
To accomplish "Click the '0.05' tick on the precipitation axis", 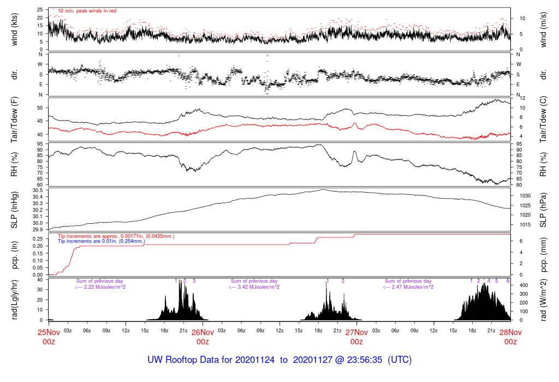I will click(38, 267).
